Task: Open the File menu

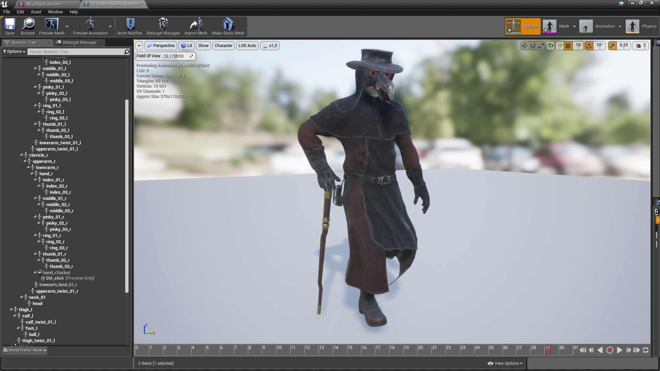Action: 7,12
